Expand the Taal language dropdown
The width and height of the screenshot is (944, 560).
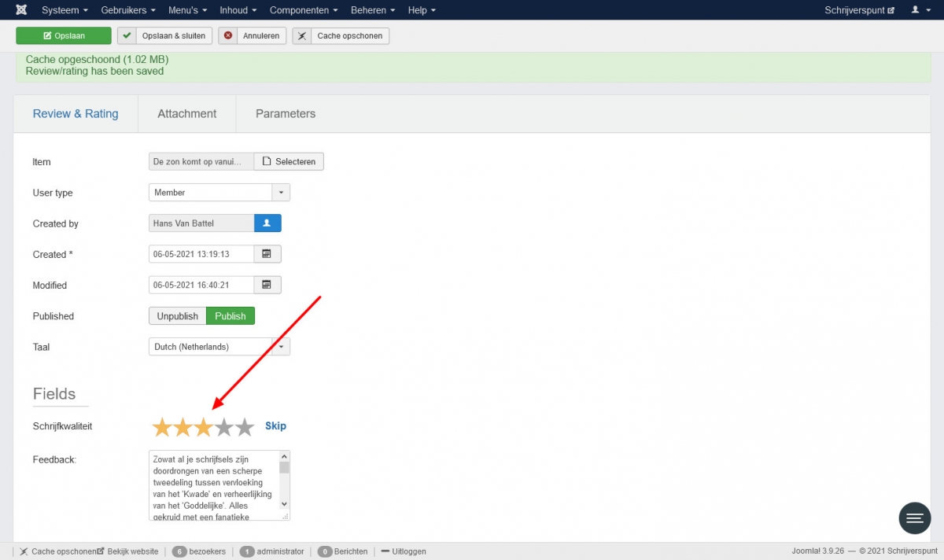pyautogui.click(x=281, y=347)
